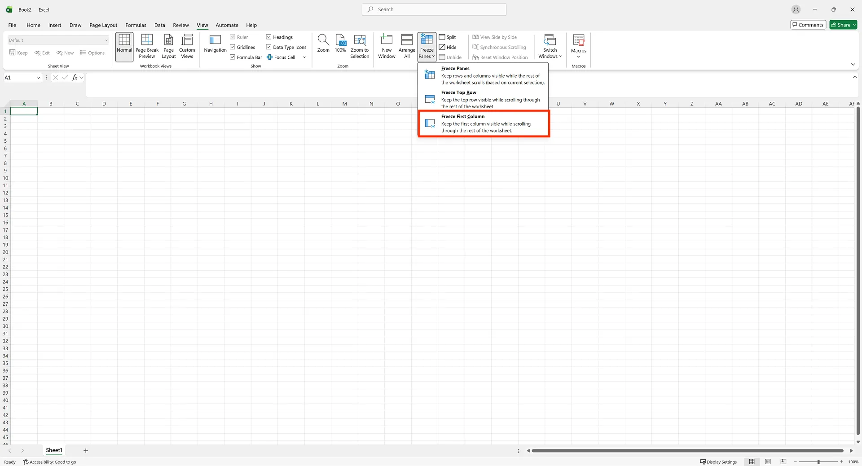The image size is (862, 466).
Task: Adjust the zoom slider
Action: [819, 462]
